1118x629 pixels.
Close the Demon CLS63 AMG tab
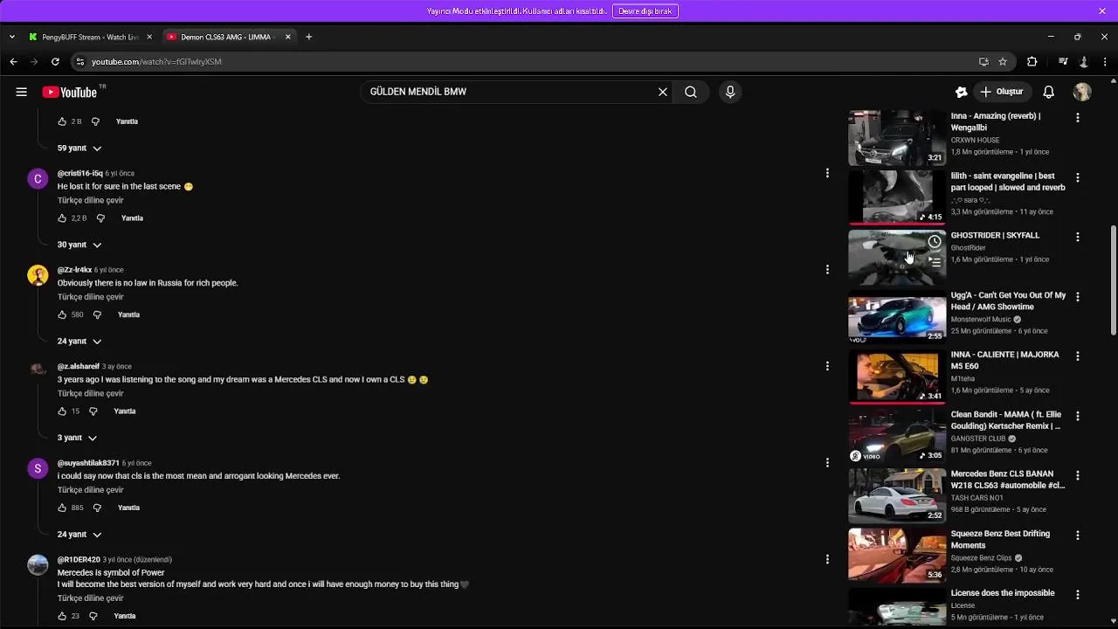pyautogui.click(x=287, y=37)
